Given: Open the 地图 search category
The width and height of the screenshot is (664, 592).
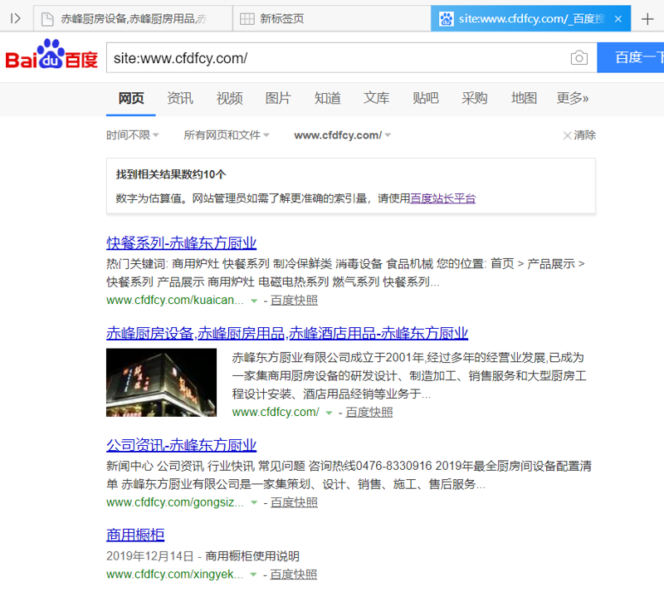Looking at the screenshot, I should (524, 98).
